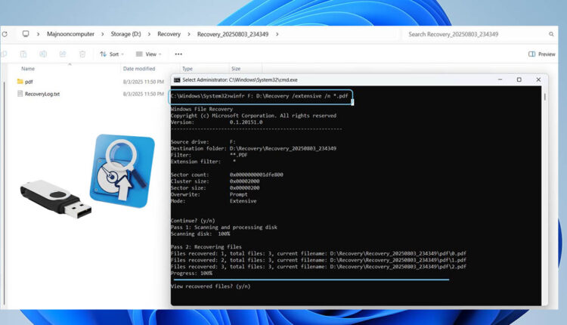The image size is (567, 325).
Task: Sort files by Date modified column
Action: tap(138, 69)
